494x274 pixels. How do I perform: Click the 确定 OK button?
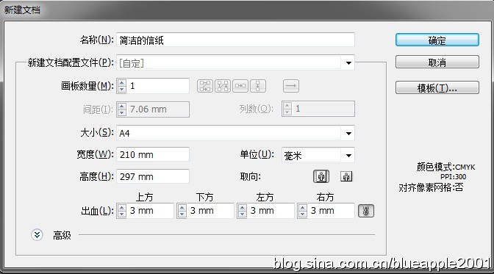click(x=437, y=40)
